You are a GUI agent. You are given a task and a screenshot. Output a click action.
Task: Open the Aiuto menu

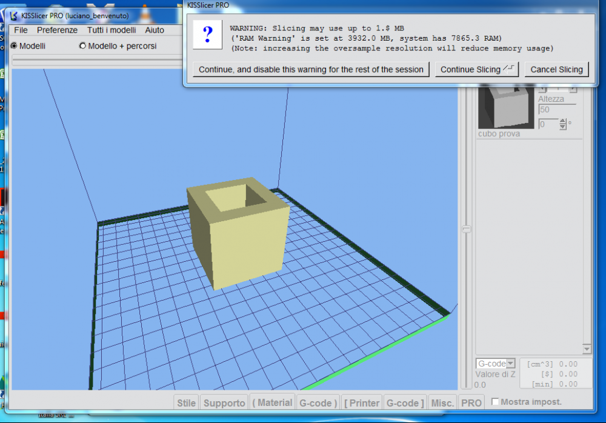155,30
